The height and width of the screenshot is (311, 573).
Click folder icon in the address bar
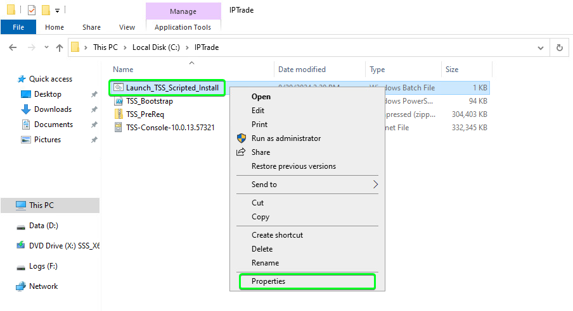click(x=75, y=47)
